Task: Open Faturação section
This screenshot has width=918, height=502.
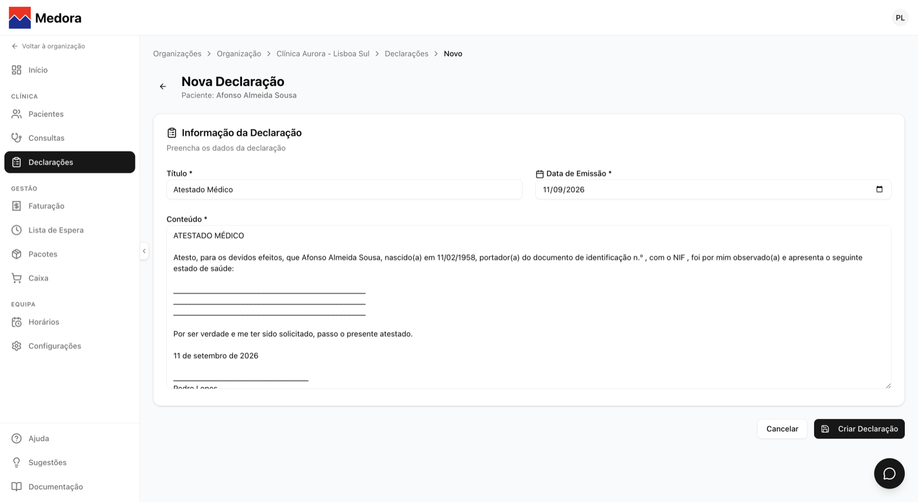Action: pyautogui.click(x=70, y=206)
